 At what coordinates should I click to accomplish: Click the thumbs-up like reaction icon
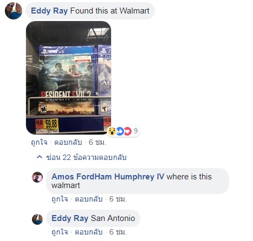pos(120,131)
